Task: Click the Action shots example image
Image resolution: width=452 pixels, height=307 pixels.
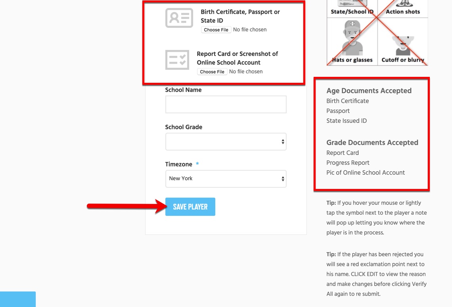Action: [403, 8]
